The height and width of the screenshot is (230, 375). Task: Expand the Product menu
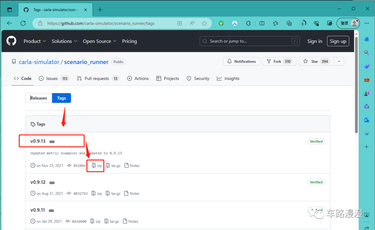35,41
